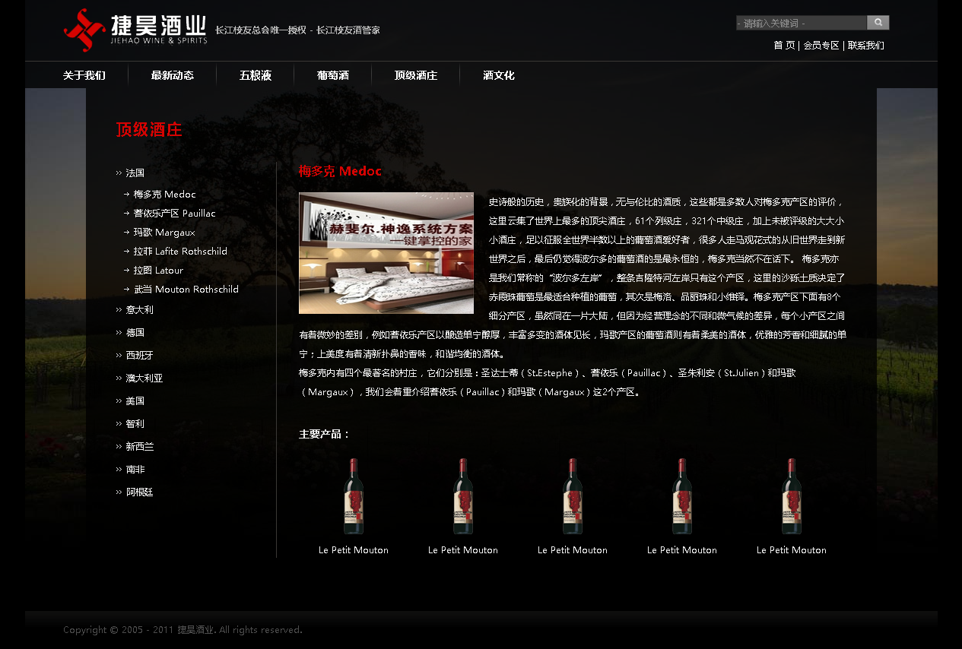This screenshot has height=649, width=962.
Task: Expand the 澳大利亚 region category
Action: click(x=144, y=378)
